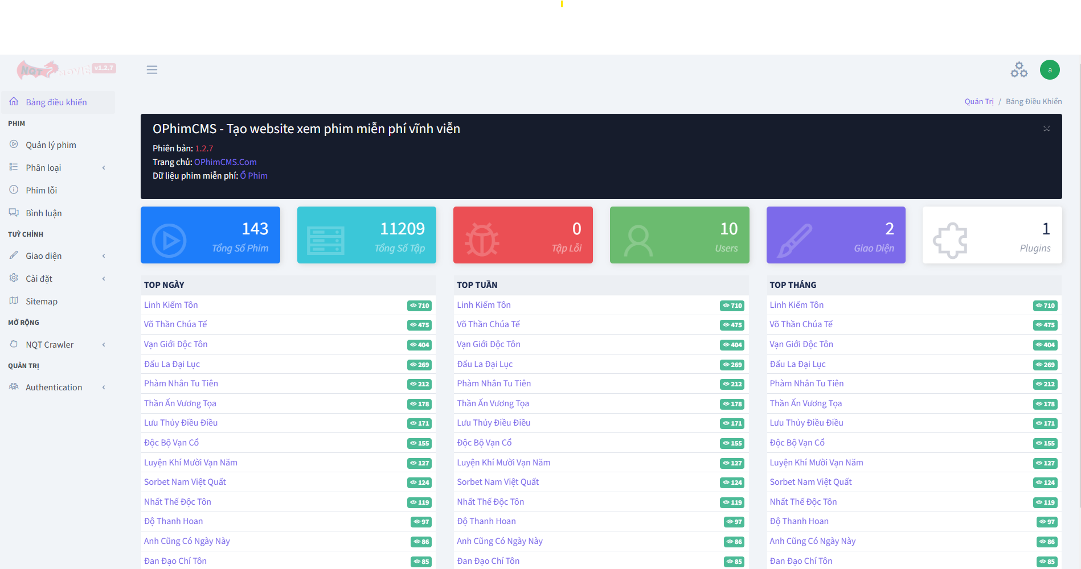Image resolution: width=1081 pixels, height=569 pixels.
Task: Click the server icon on Tổng Số Tập card
Action: pos(325,241)
